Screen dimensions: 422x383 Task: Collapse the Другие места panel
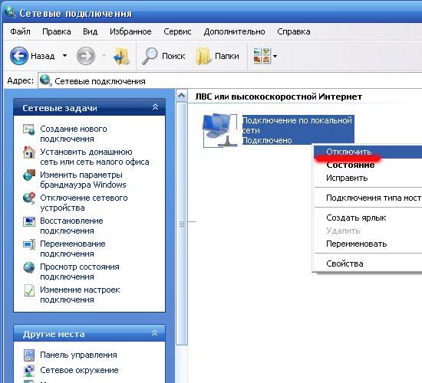154,333
